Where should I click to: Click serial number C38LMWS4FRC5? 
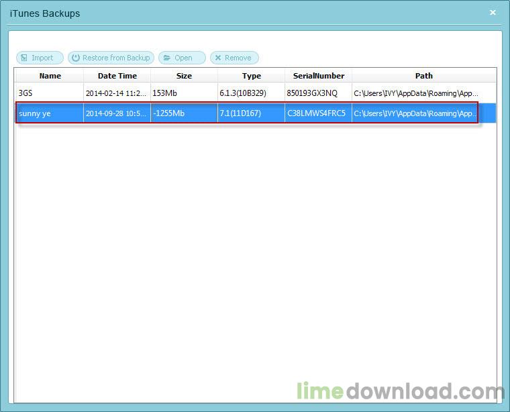click(319, 113)
